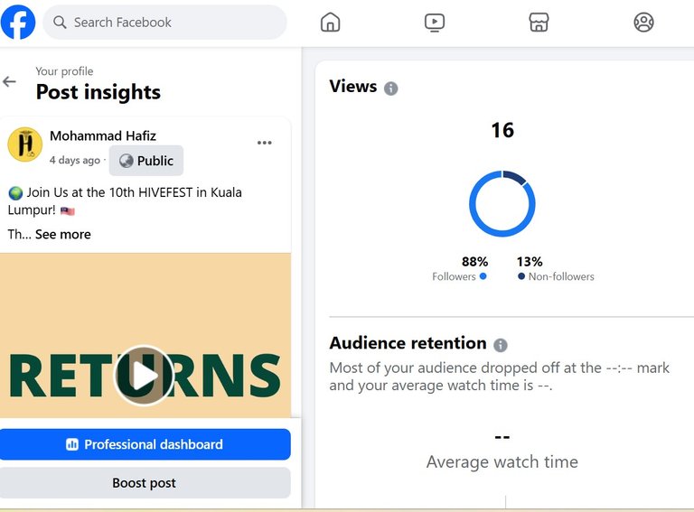Screen dimensions: 694x512
Task: Click the Facebook logo icon
Action: (x=18, y=22)
